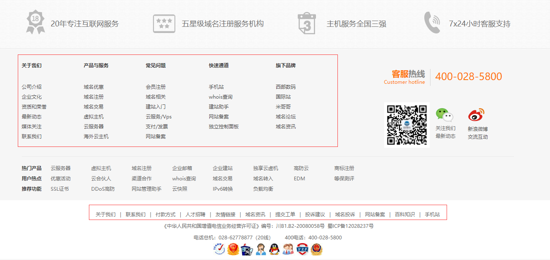Click the police booth cartoon icon
The width and height of the screenshot is (550, 260).
pos(247,249)
